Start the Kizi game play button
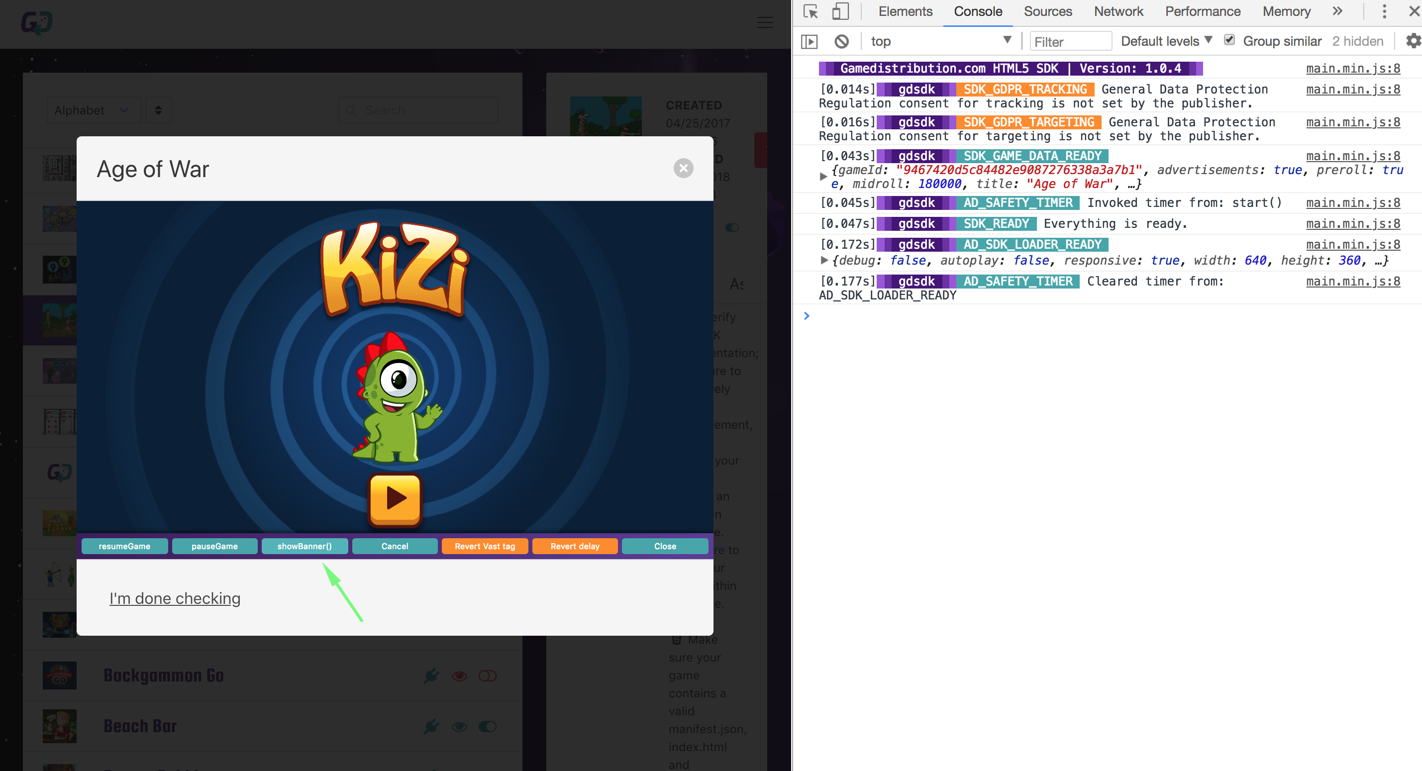Screen dimensions: 1422x771 pos(395,499)
